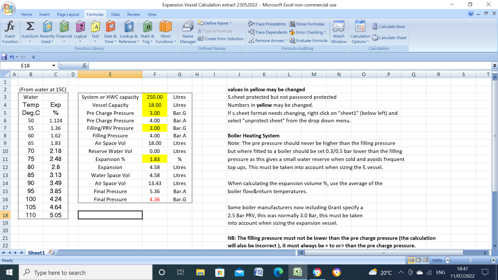Open the Watch Window
The height and width of the screenshot is (280, 498).
(x=339, y=32)
